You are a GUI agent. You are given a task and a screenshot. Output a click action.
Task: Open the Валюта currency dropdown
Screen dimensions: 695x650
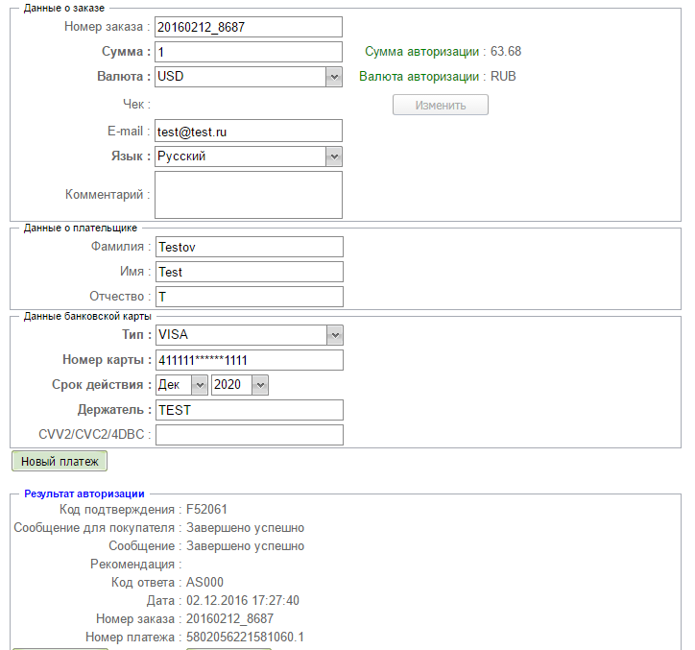pos(248,77)
